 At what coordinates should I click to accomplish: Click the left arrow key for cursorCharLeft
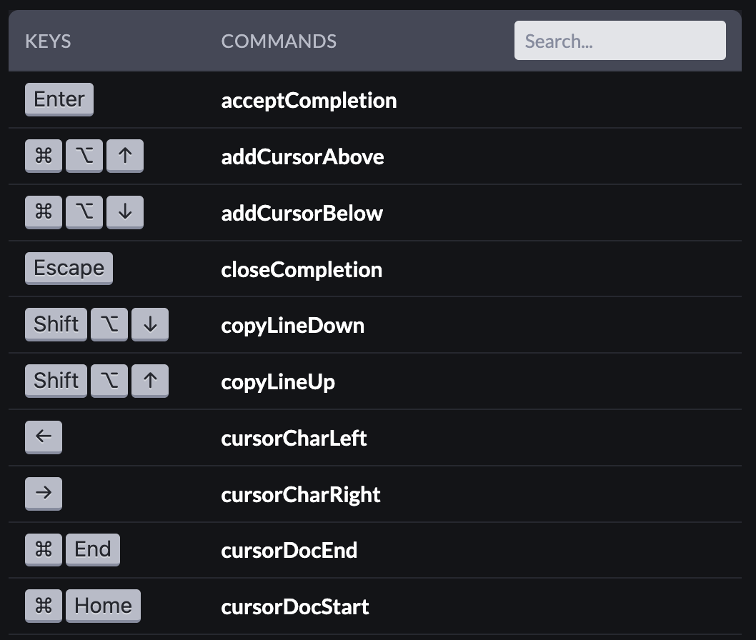pos(44,437)
